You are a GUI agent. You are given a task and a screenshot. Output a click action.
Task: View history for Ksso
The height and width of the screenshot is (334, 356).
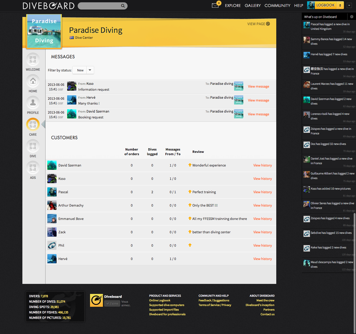tap(263, 179)
